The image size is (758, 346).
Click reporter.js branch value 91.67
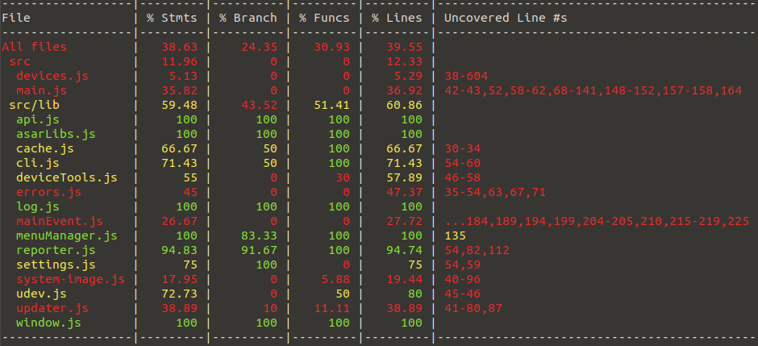coord(259,250)
